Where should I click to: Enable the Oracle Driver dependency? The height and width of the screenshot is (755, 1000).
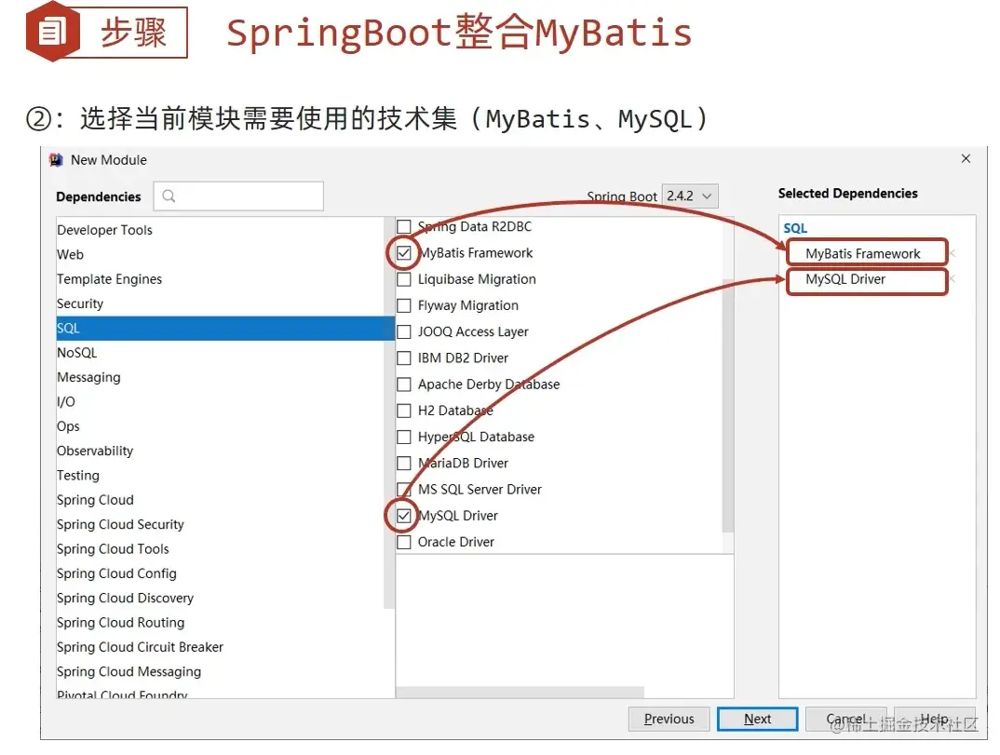coord(404,541)
